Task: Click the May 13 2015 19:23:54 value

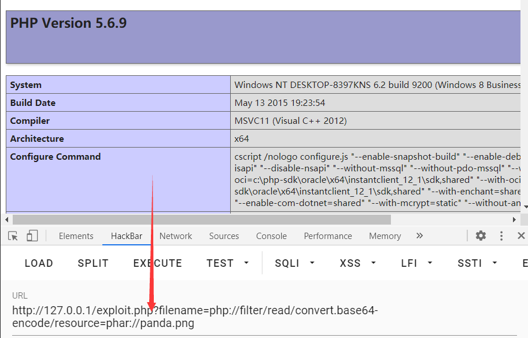Action: 280,103
